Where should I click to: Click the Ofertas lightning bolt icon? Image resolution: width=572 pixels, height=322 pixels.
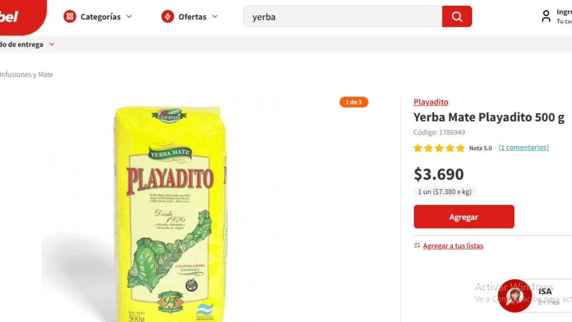167,16
